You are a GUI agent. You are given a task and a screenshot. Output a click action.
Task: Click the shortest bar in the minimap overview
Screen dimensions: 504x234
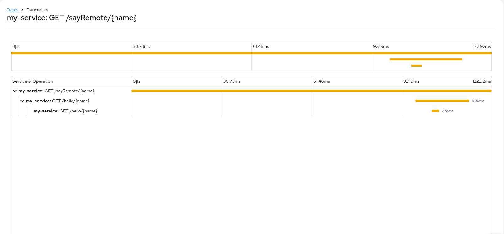click(x=416, y=65)
